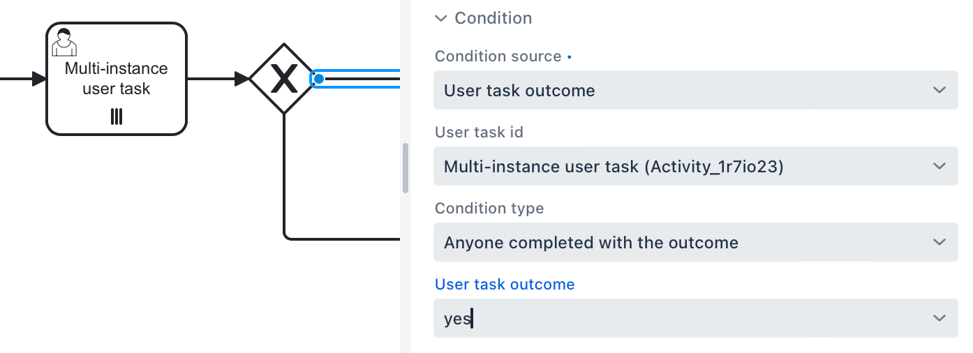
Task: Select 'Multi-instance user task' label text in node
Action: (x=117, y=79)
